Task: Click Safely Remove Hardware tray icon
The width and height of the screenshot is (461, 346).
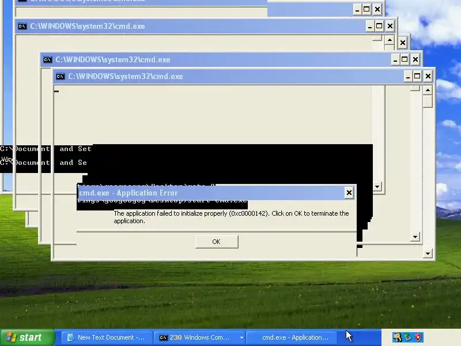Action: 408,337
